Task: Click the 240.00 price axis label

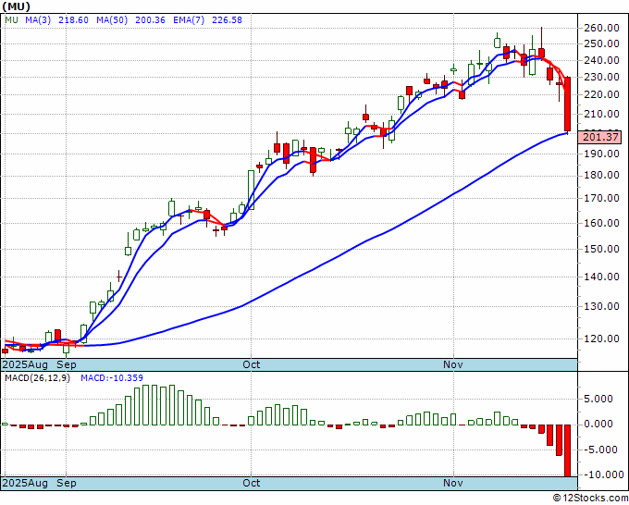Action: [601, 60]
